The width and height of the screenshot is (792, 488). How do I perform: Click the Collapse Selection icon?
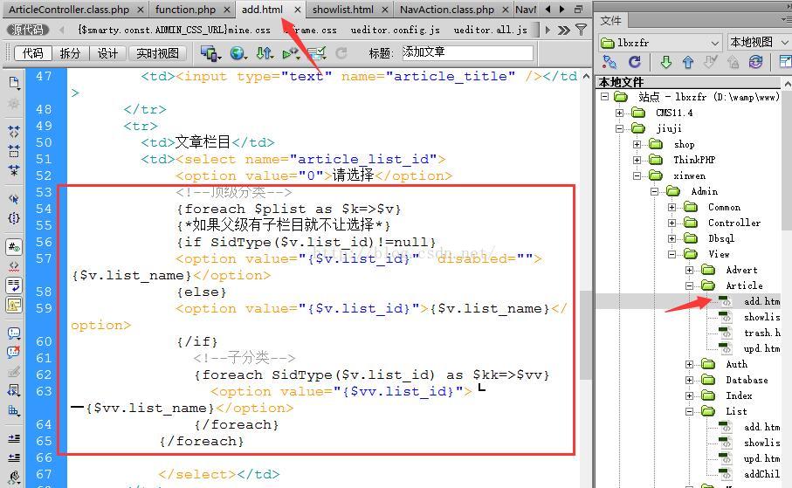click(14, 150)
